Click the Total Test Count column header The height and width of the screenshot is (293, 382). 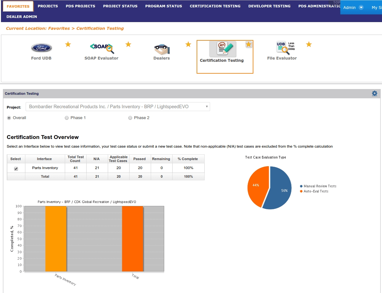click(75, 159)
